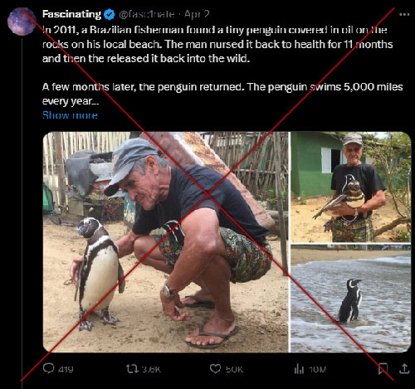This screenshot has height=389, width=415.
Task: Expand the tweet with Show more
Action: [x=70, y=115]
